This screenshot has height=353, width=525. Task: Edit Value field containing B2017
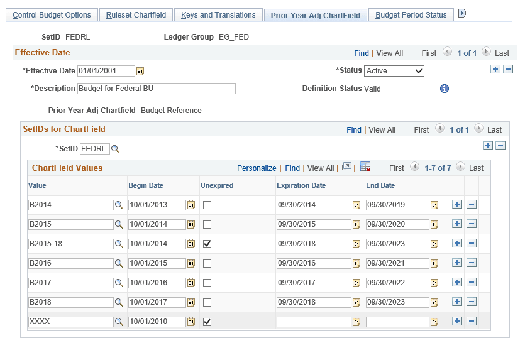click(x=71, y=283)
